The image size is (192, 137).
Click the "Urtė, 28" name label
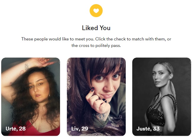[x=16, y=128]
